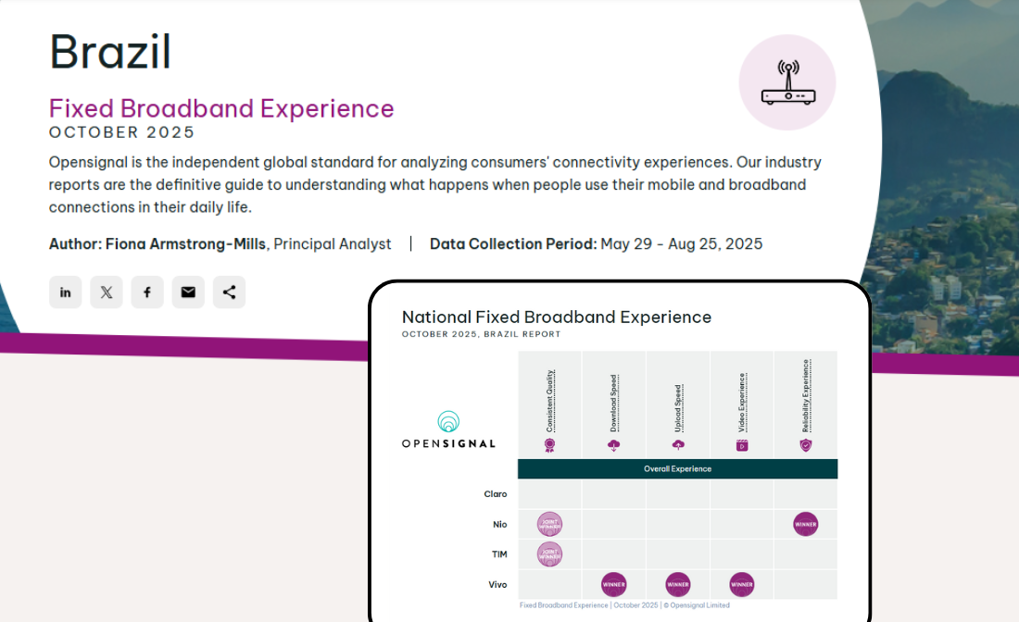Send the report via email icon
Image resolution: width=1019 pixels, height=622 pixels.
pos(188,292)
